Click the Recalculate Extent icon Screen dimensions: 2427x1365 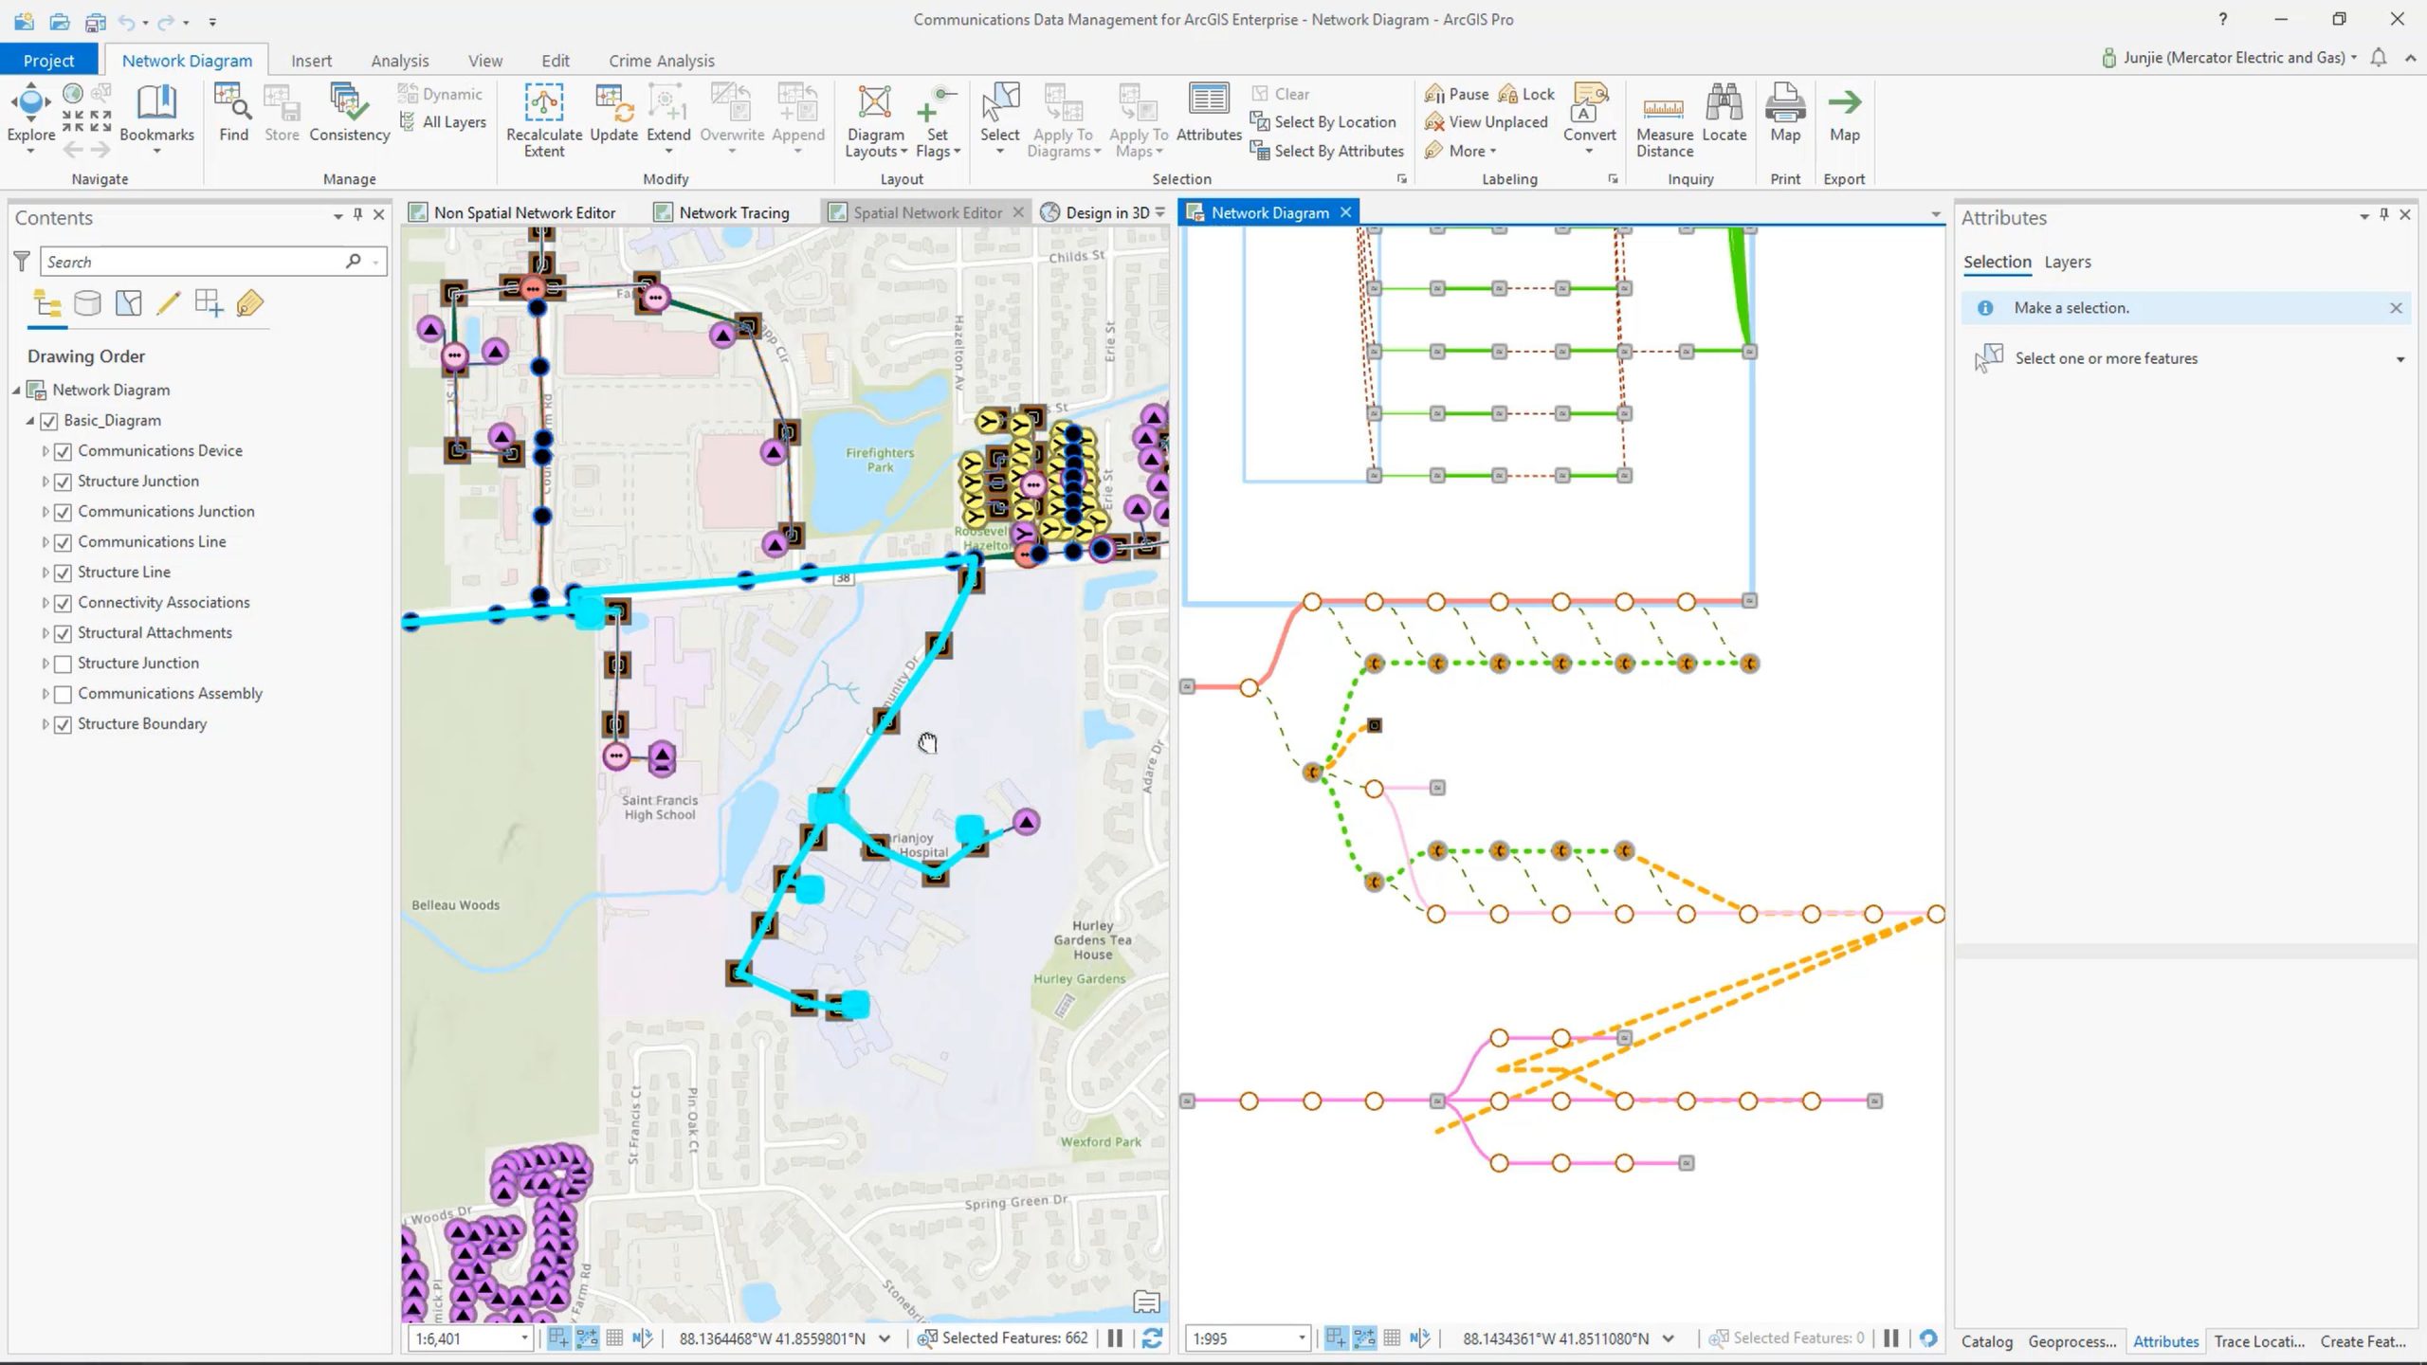pyautogui.click(x=543, y=102)
